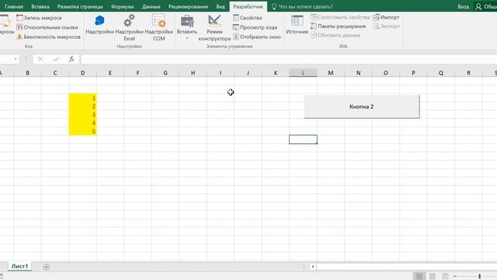Add a new sheet with plus button

(47, 267)
